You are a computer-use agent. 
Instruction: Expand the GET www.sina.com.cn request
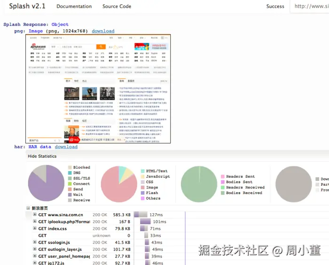point(35,214)
